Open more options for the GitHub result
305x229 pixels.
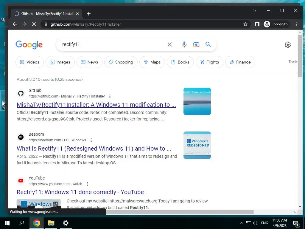coord(110,96)
